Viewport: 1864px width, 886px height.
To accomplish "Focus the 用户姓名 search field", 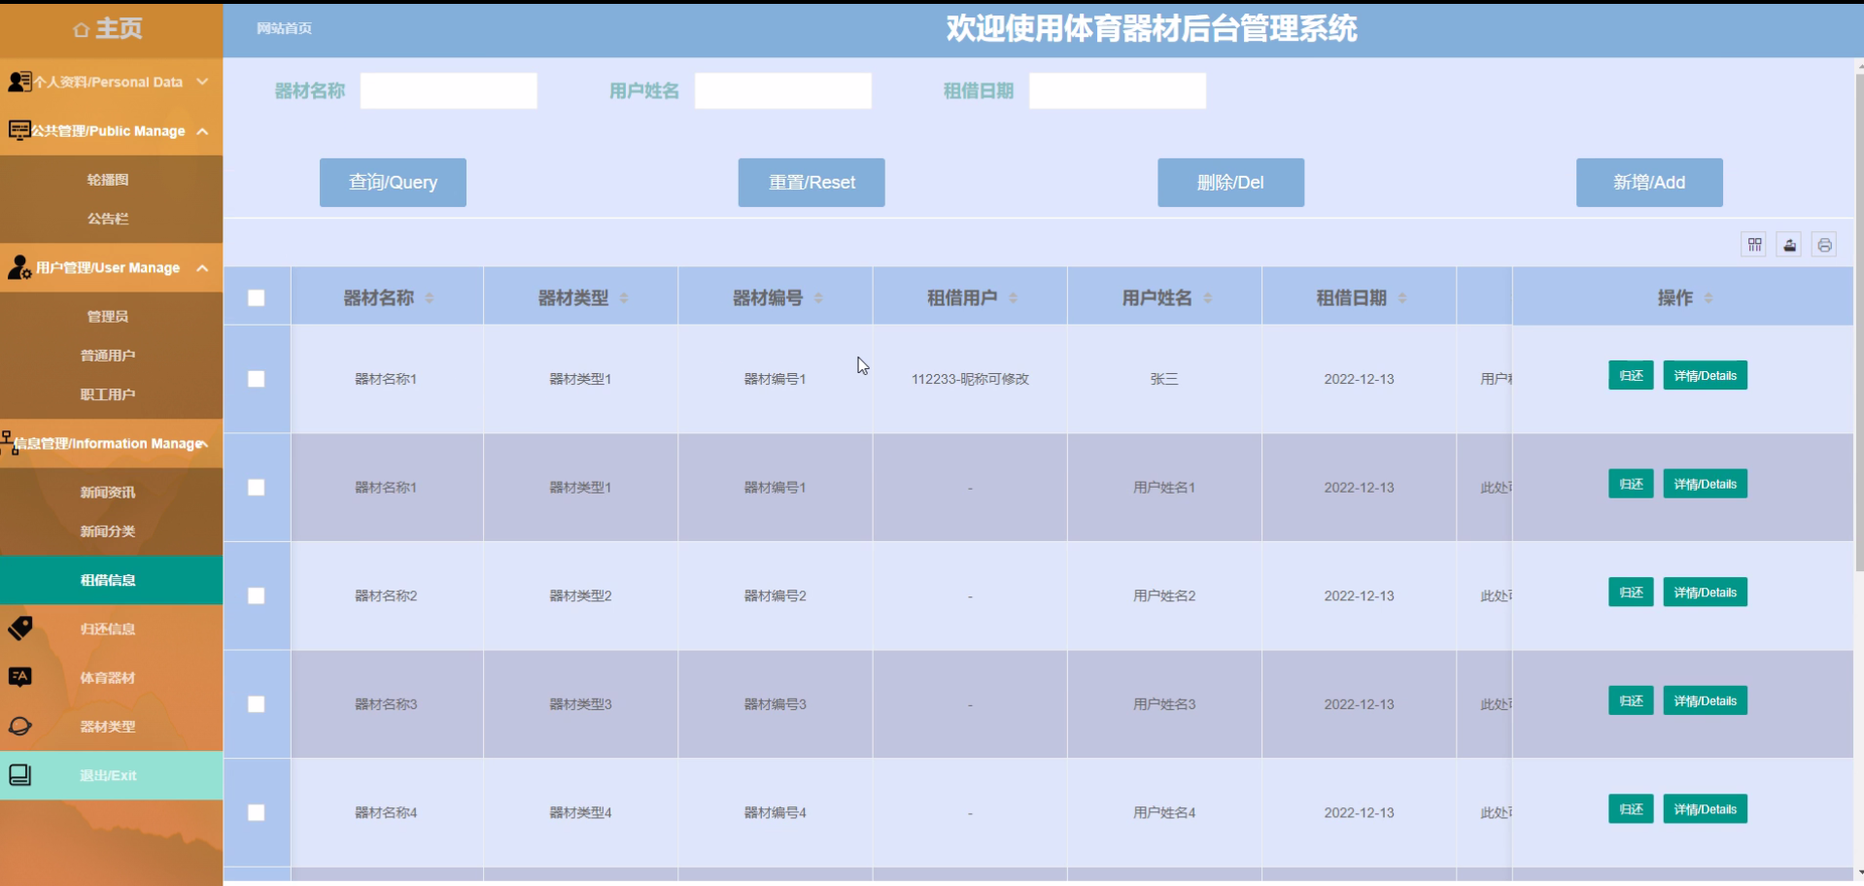I will coord(783,90).
